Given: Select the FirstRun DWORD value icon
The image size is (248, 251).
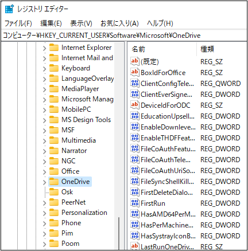Looking at the screenshot, I should [x=135, y=203].
